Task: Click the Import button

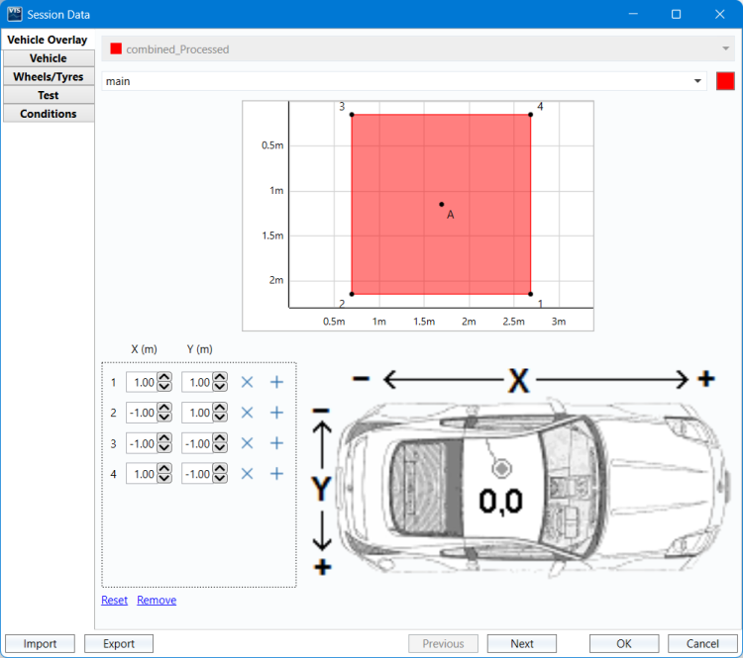Action: pyautogui.click(x=40, y=644)
